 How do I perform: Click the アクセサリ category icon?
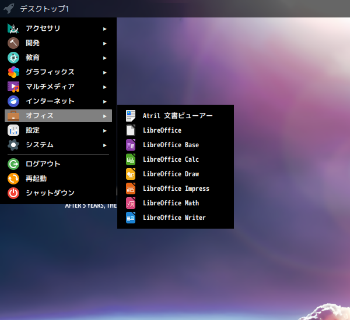pyautogui.click(x=13, y=29)
